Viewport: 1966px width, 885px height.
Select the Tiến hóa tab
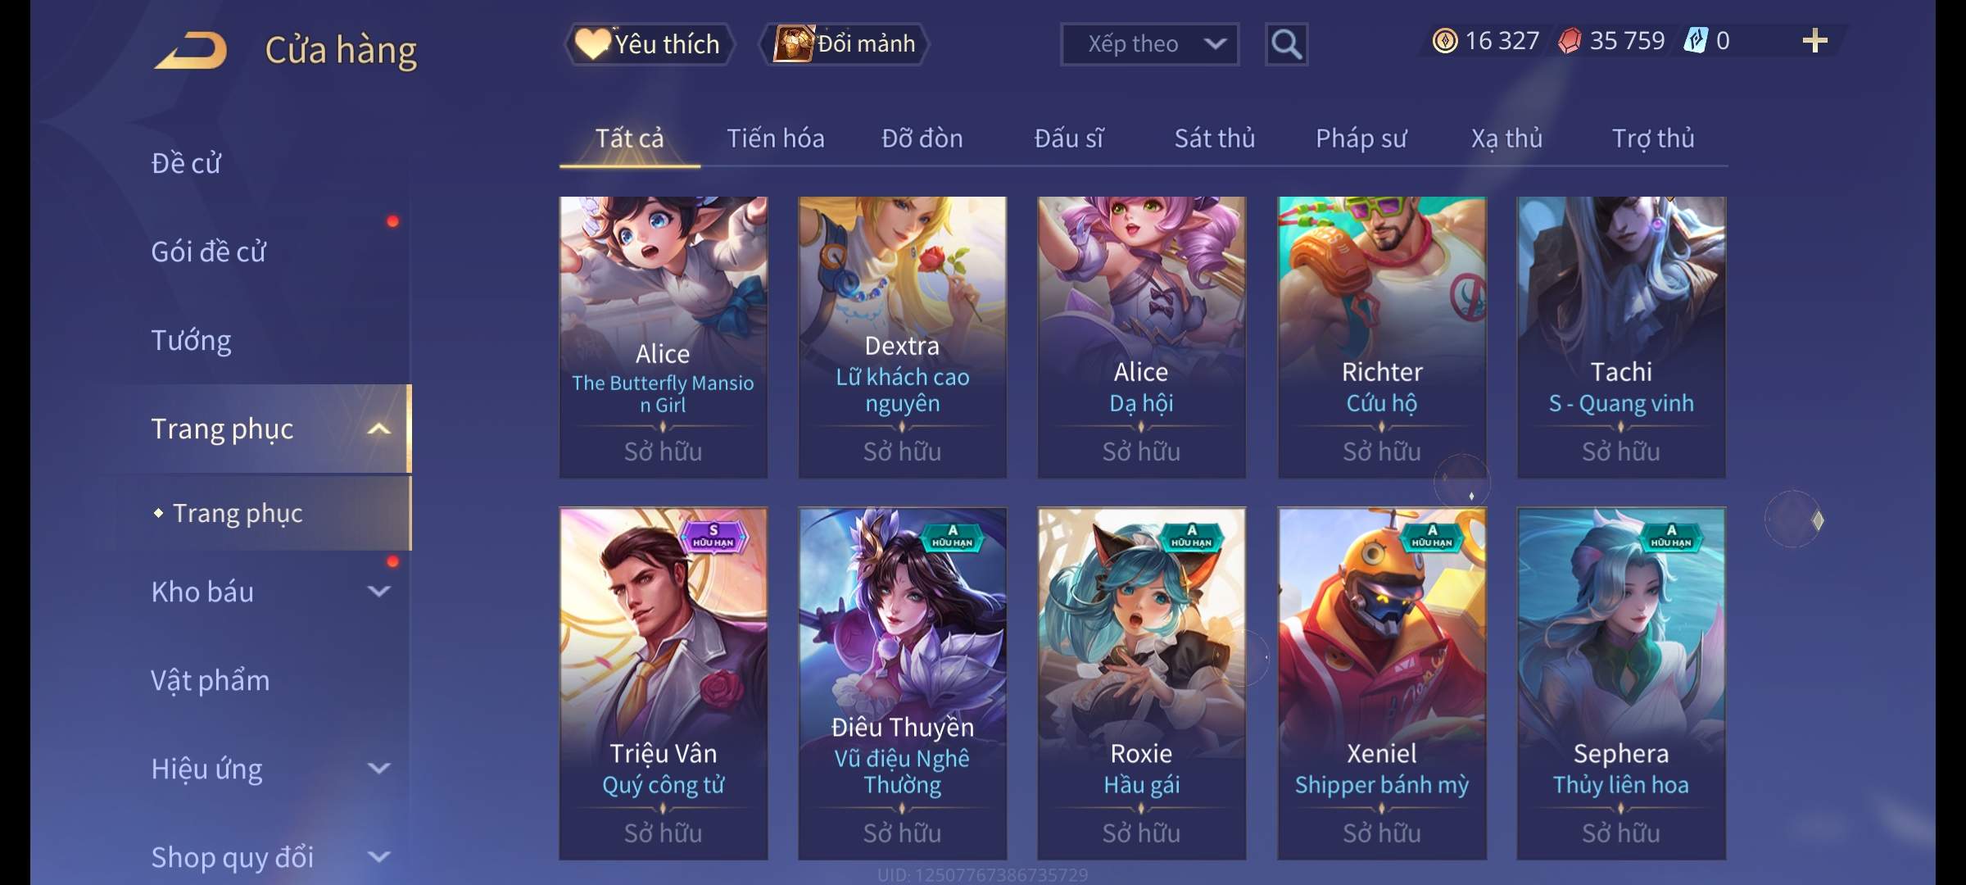click(x=776, y=138)
